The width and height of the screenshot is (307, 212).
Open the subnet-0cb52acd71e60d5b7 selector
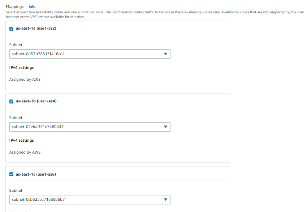point(90,200)
